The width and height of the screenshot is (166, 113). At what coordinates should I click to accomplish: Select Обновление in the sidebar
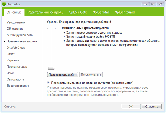(15, 29)
